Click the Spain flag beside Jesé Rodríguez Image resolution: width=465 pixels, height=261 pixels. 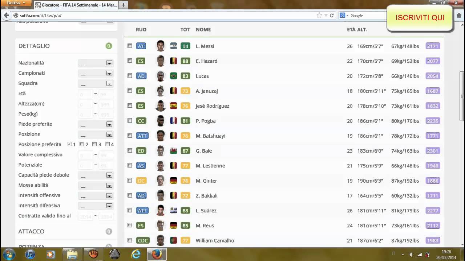173,106
